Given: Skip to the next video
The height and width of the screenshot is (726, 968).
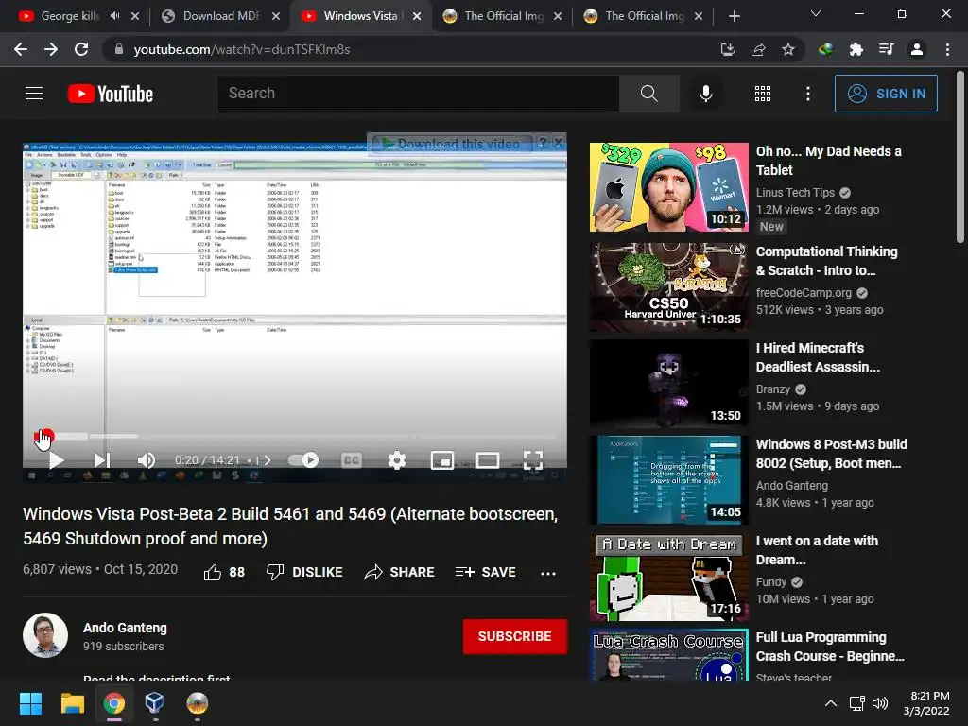Looking at the screenshot, I should (x=102, y=460).
